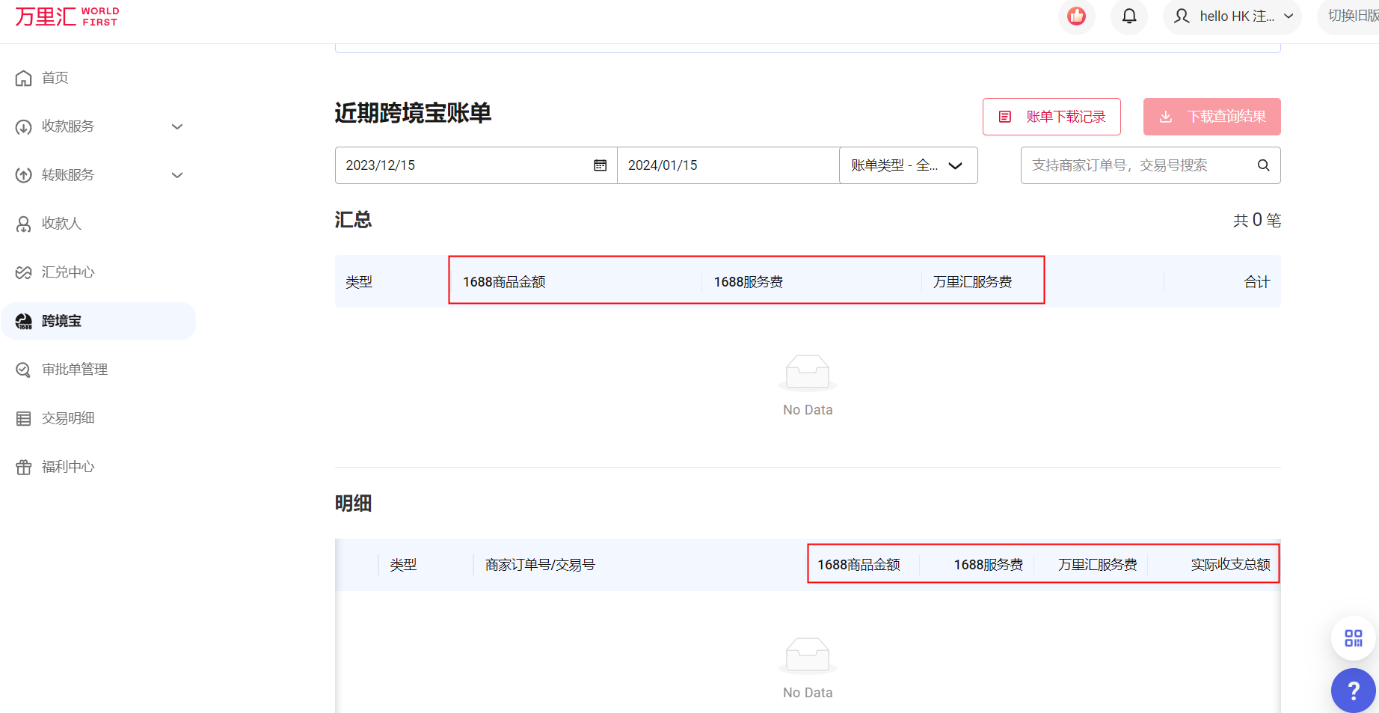This screenshot has width=1379, height=713.
Task: Open the floating QR code panel
Action: click(x=1353, y=638)
